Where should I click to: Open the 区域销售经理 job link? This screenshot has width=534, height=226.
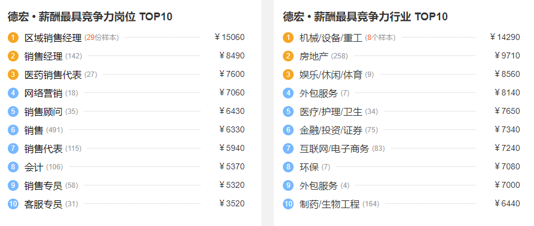53,38
